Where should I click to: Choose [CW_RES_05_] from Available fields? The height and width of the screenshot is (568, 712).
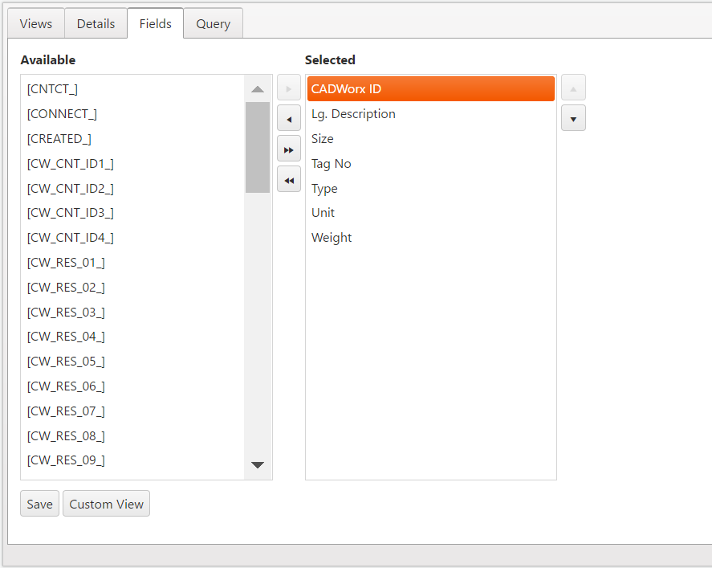click(66, 361)
